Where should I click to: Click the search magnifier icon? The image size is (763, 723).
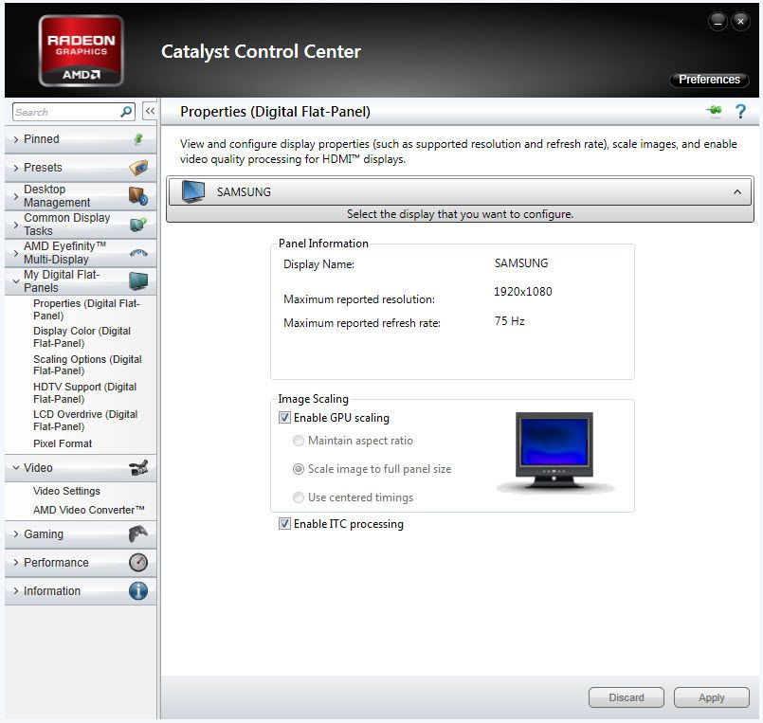pos(126,112)
